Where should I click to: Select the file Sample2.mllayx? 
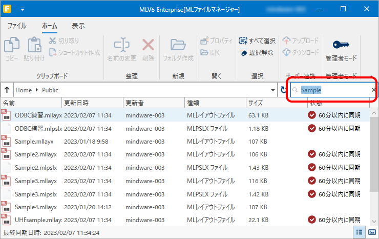tap(185, 154)
